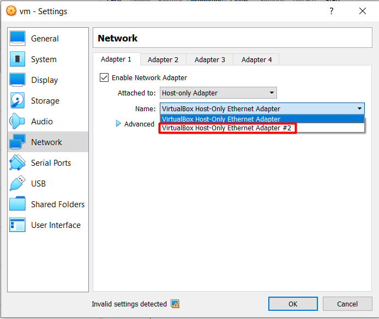Select Serial Ports category label

click(x=51, y=163)
